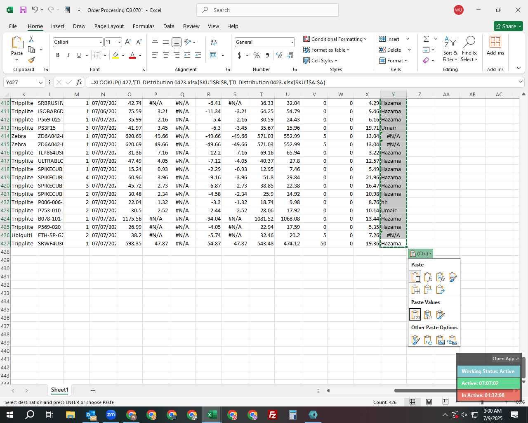Image resolution: width=528 pixels, height=423 pixels.
Task: Choose Paste Values (123) option
Action: (415, 315)
